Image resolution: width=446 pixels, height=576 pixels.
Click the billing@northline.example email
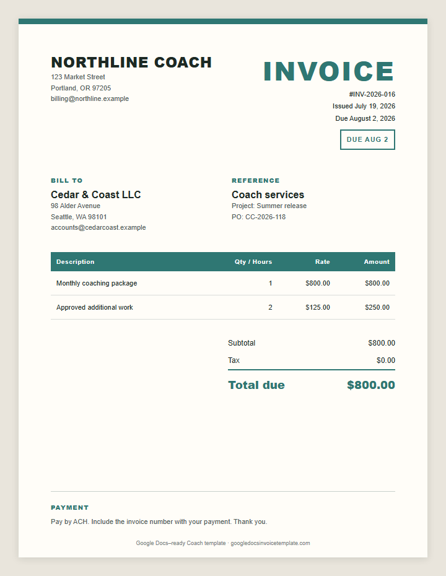(90, 98)
